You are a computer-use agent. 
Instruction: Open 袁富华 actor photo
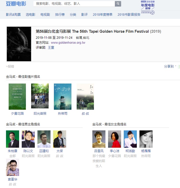click(x=13, y=167)
